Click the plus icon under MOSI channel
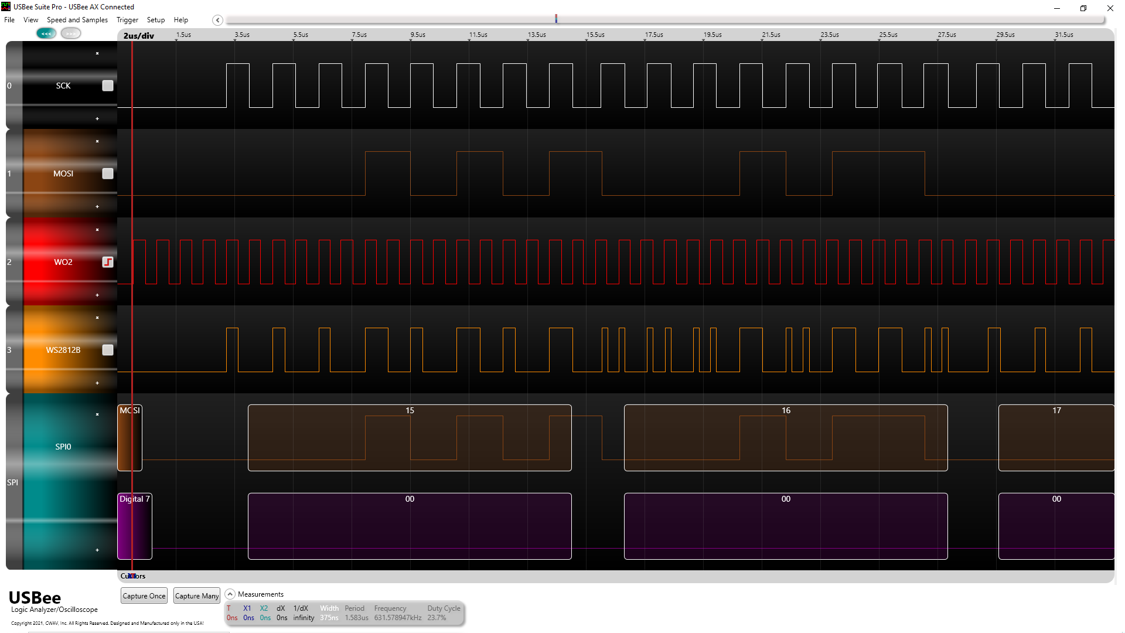This screenshot has width=1125, height=633. (x=97, y=207)
